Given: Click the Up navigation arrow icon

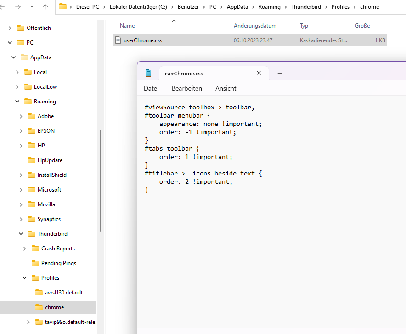Looking at the screenshot, I should 45,7.
